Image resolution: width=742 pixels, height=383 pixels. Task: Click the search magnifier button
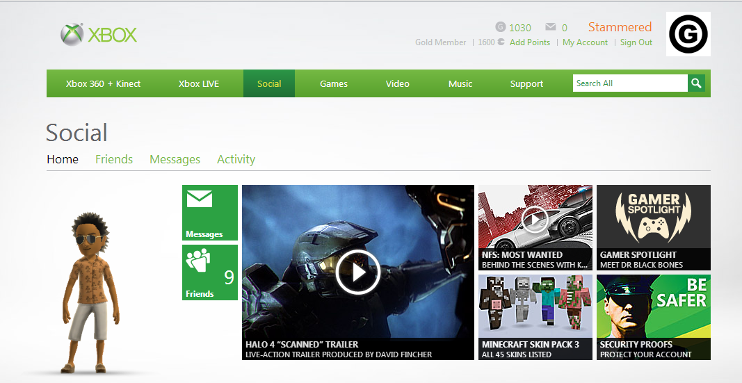click(x=696, y=83)
